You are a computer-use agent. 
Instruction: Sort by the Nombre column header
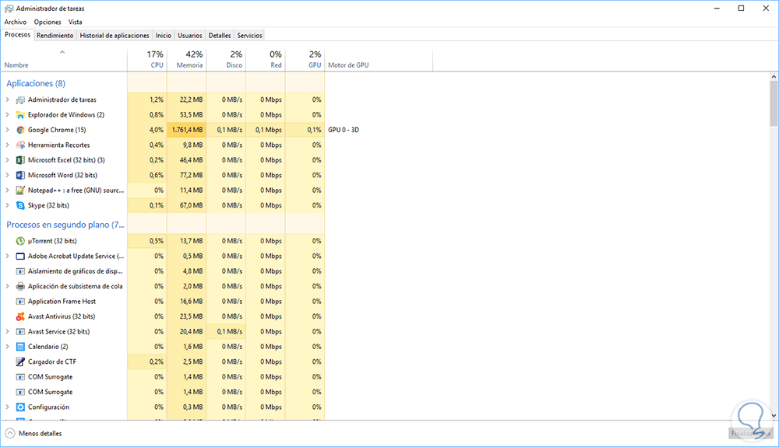pyautogui.click(x=64, y=59)
